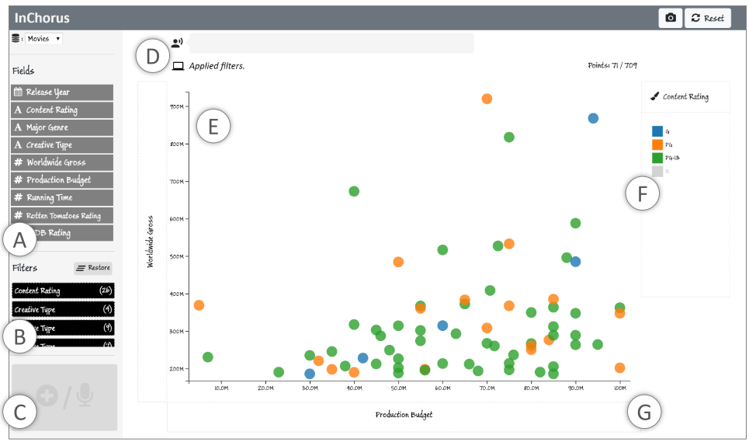Select the Release Year field
This screenshot has height=442, width=749.
[62, 92]
